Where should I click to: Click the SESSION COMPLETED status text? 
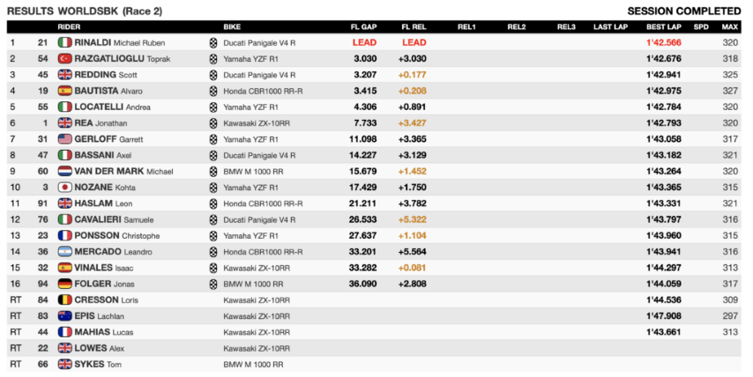[684, 11]
